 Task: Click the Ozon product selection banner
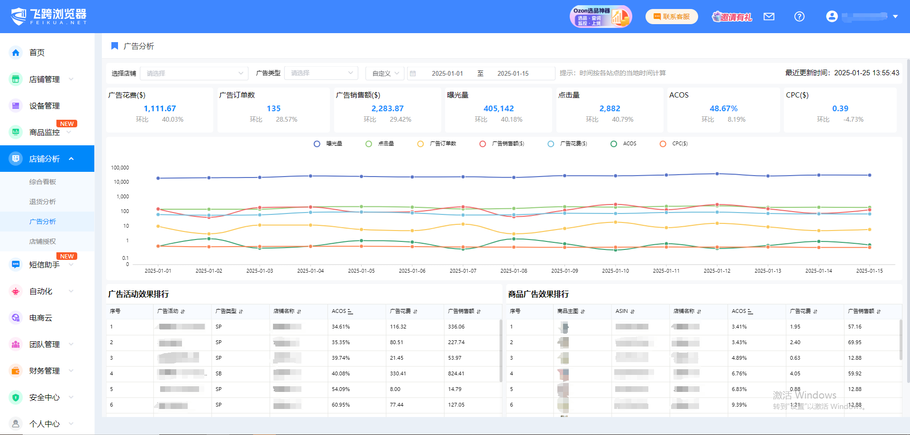(601, 17)
